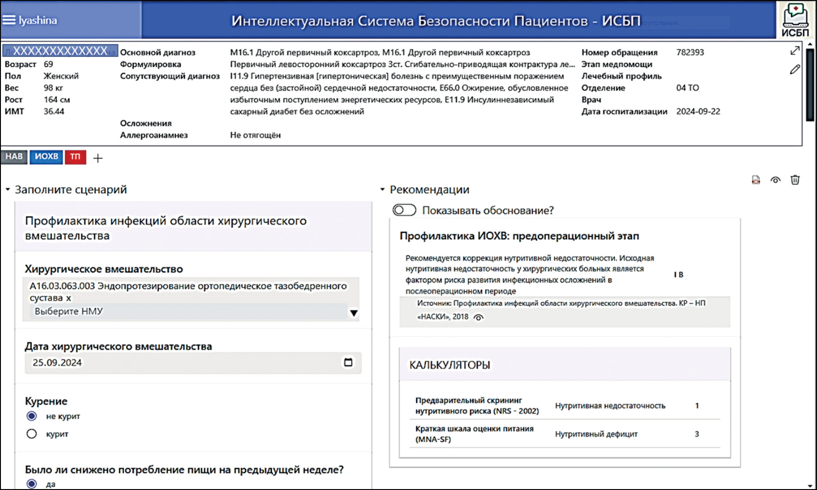817x490 pixels.
Task: Switch to the НАВ tab
Action: [14, 157]
